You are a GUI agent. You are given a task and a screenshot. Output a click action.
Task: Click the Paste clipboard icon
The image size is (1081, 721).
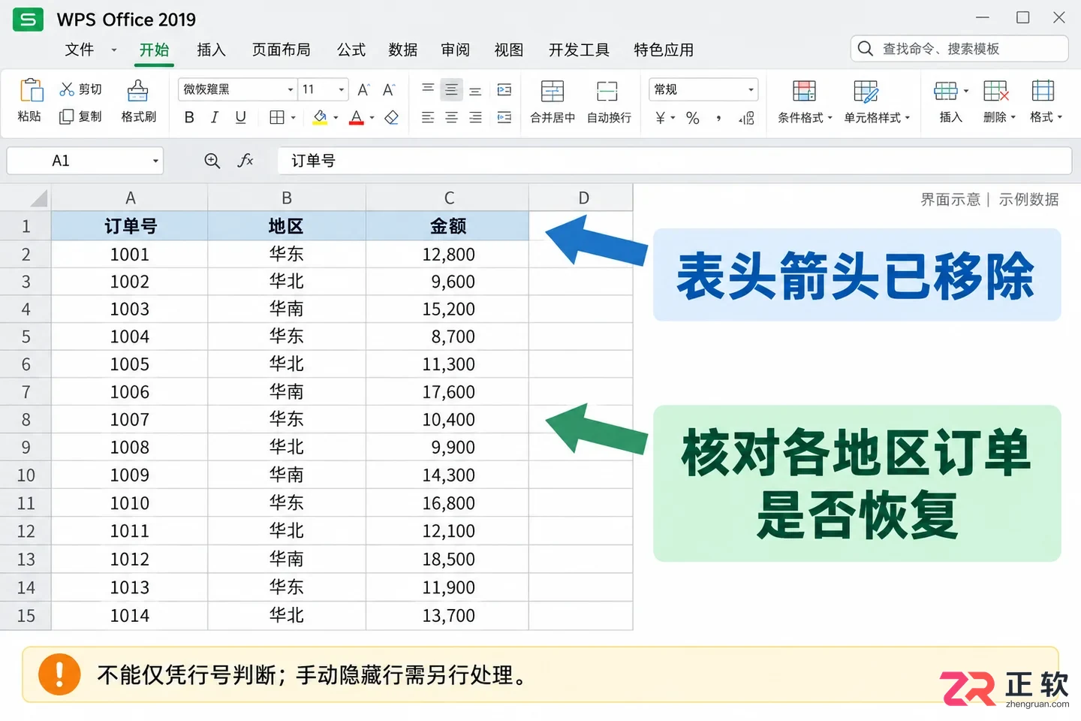31,89
